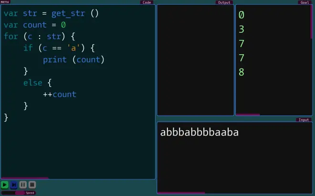Viewport: 315px width, 196px height.
Task: Adjust the Speed slider
Action: tap(20, 193)
